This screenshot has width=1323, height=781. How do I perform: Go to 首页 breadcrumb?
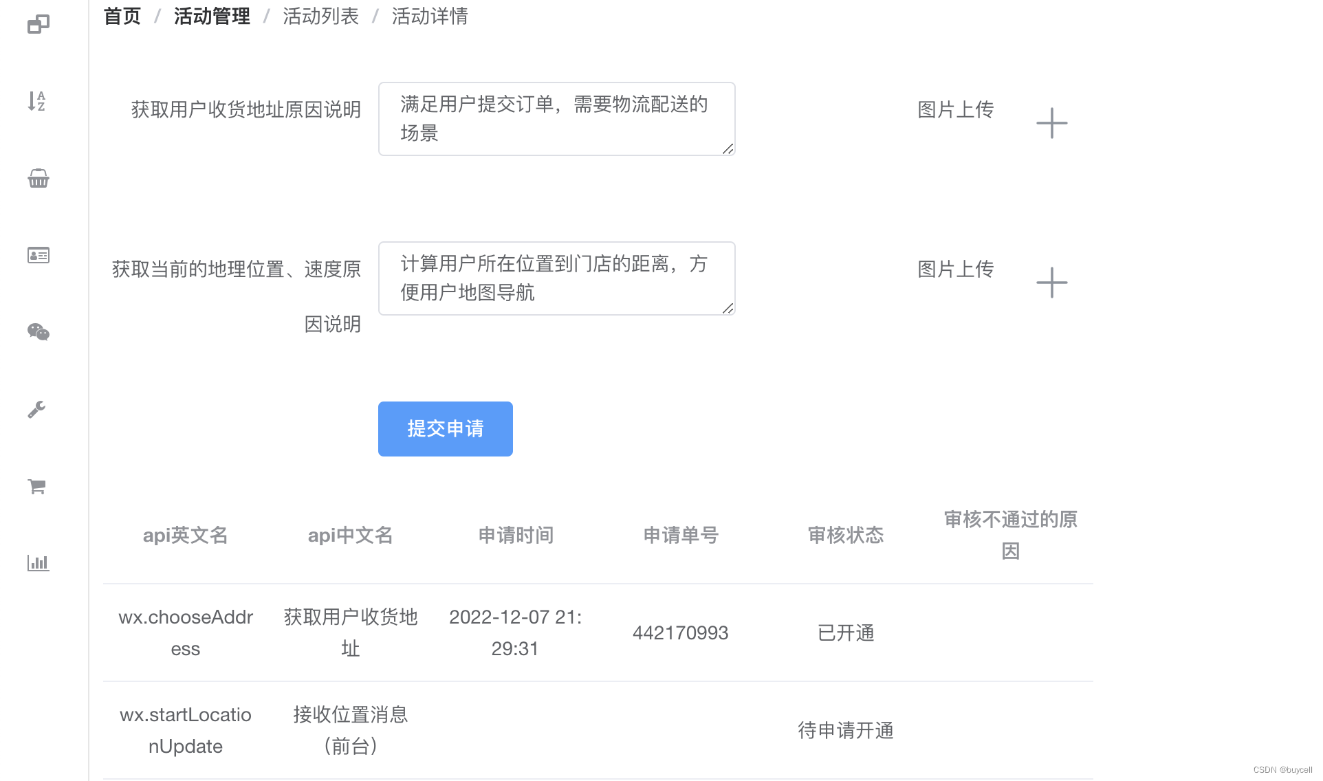(122, 16)
